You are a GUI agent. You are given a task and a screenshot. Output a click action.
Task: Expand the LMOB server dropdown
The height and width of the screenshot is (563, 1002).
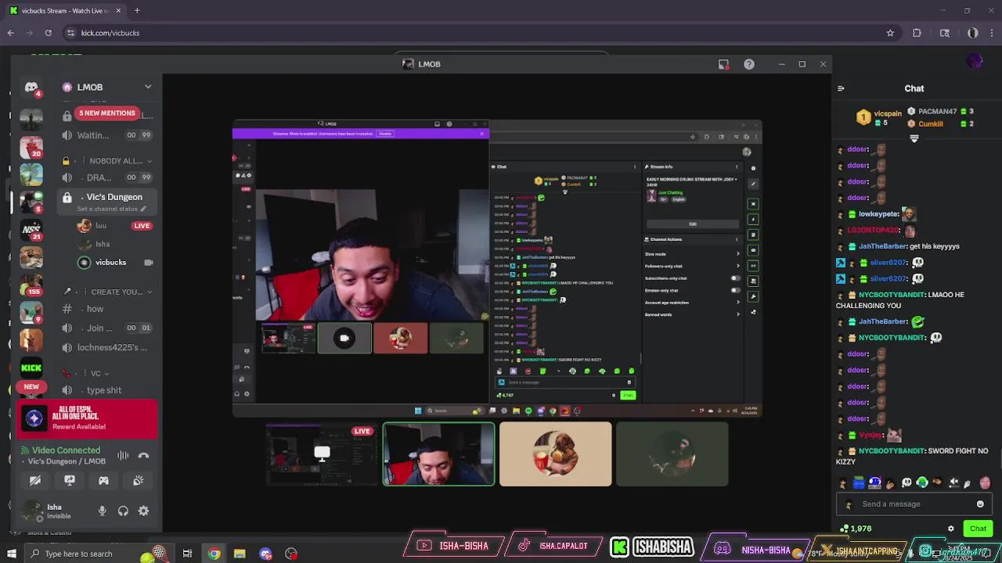148,87
